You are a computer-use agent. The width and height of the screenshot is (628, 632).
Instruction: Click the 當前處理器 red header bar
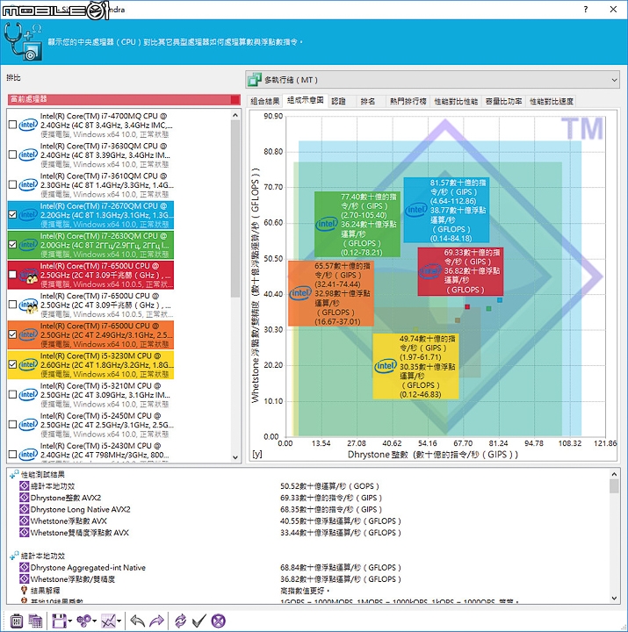pyautogui.click(x=124, y=99)
